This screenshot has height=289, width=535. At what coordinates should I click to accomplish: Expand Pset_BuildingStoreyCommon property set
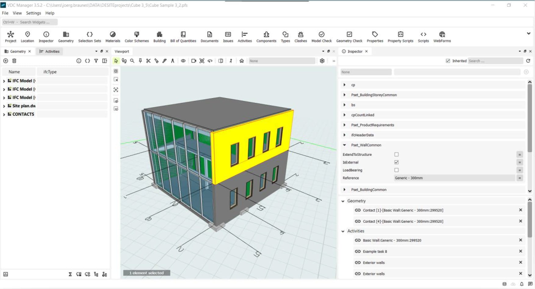(345, 95)
